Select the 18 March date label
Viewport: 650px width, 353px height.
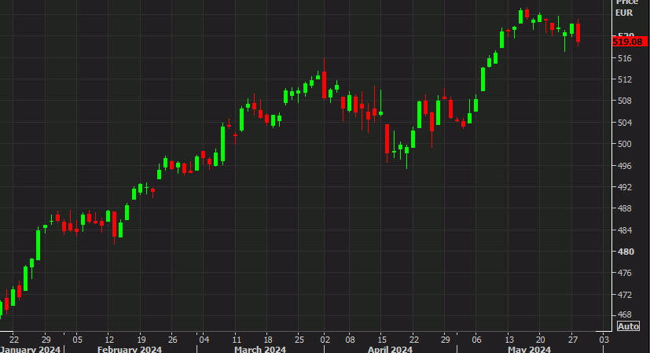268,340
